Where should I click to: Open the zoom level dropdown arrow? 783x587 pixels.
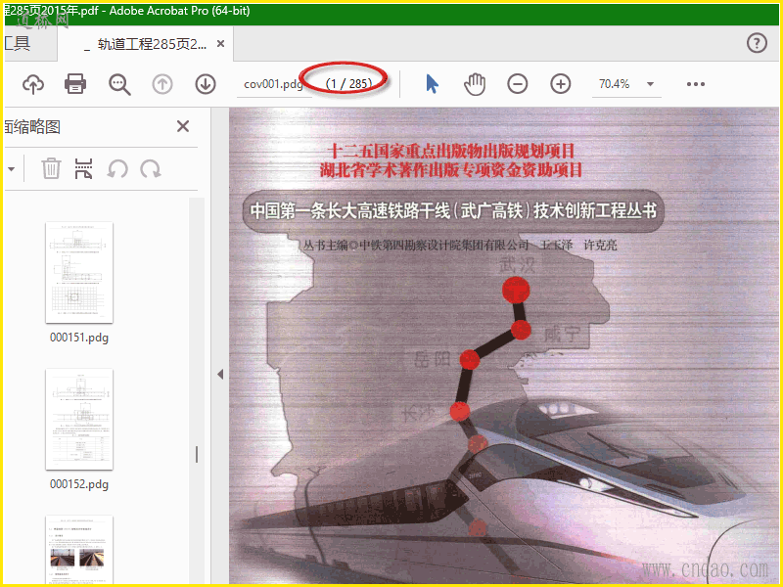point(650,84)
